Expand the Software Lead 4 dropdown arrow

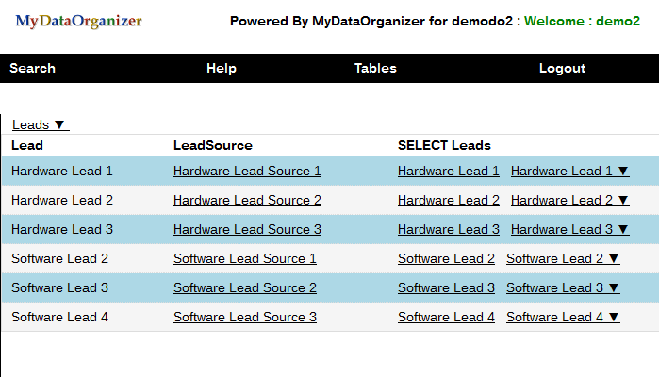[614, 318]
